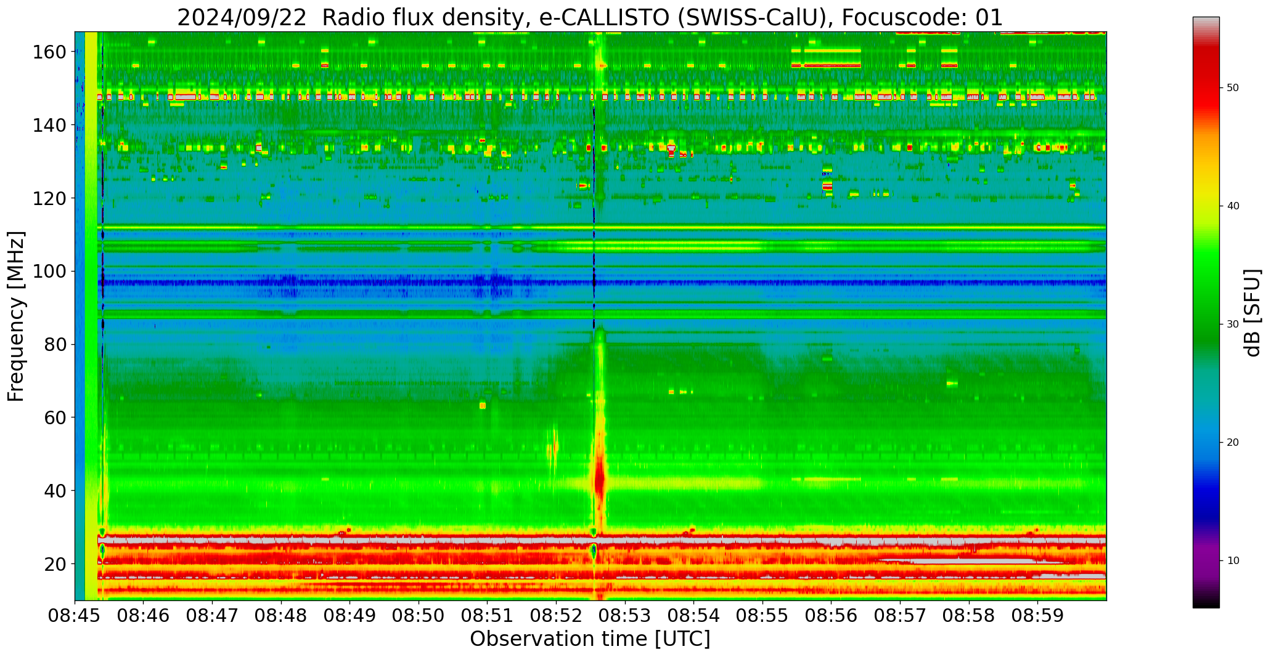Click the 100 MHz frequency tick label

point(49,272)
